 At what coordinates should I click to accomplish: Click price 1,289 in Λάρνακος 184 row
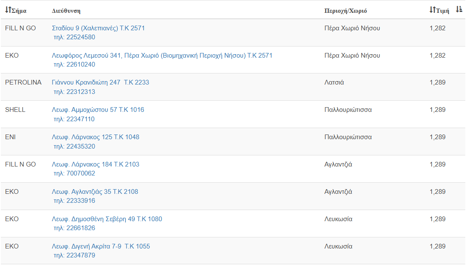pos(437,164)
